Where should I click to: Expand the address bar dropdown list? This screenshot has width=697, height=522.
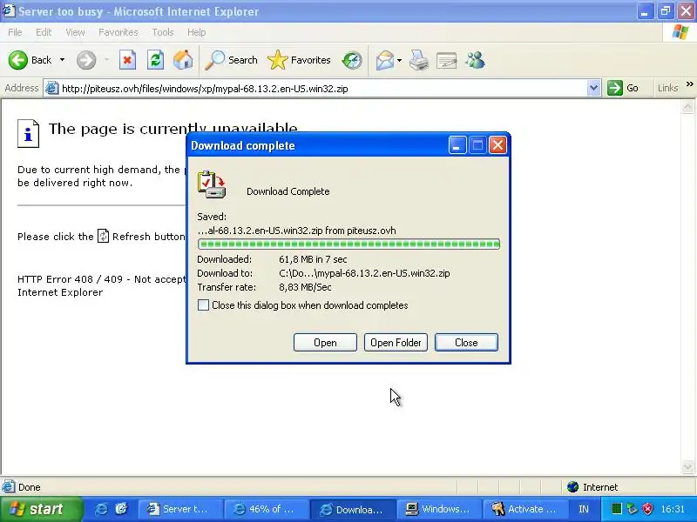coord(593,88)
